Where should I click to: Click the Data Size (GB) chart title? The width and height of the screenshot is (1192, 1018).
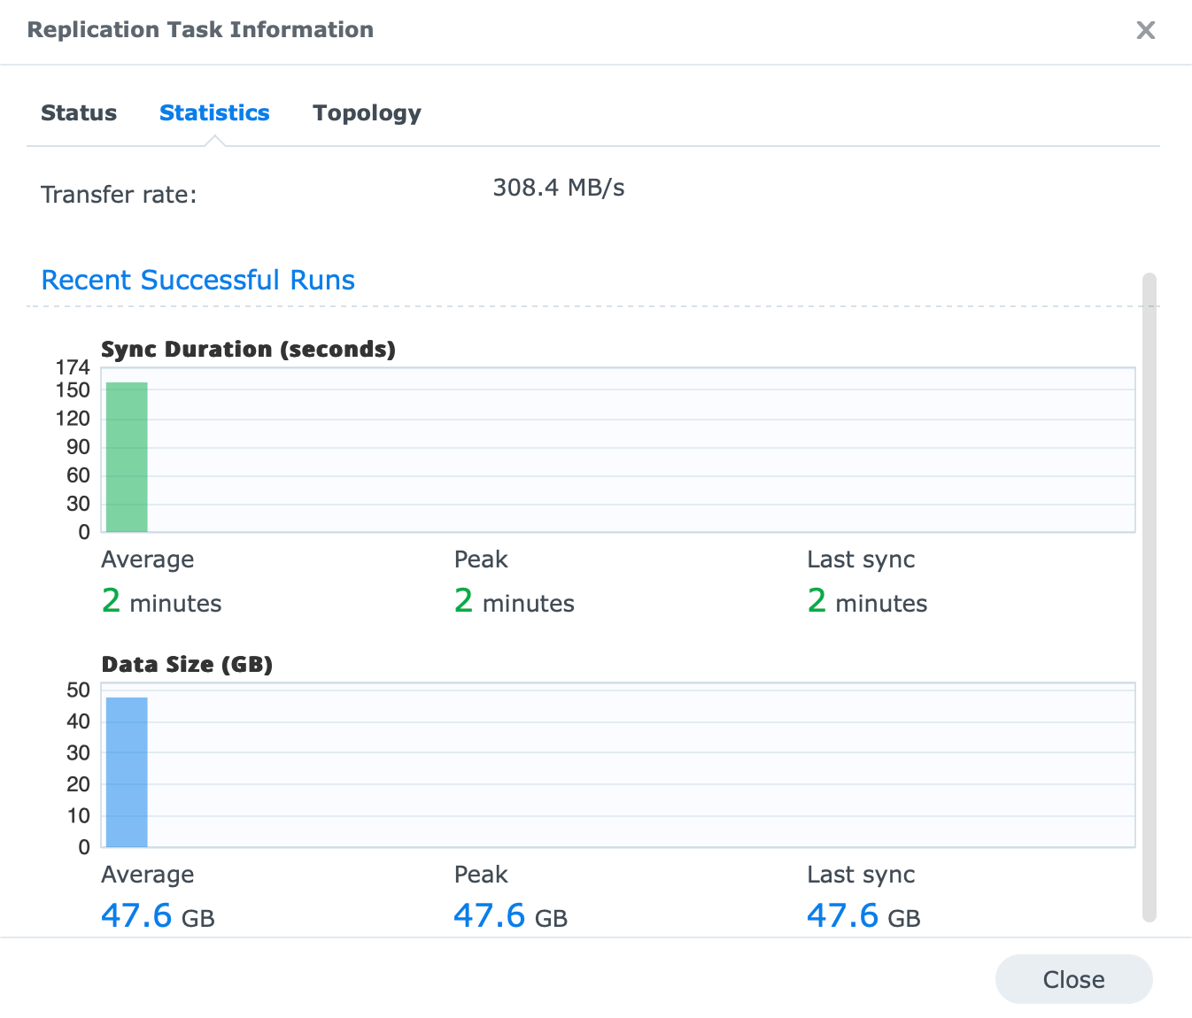187,664
